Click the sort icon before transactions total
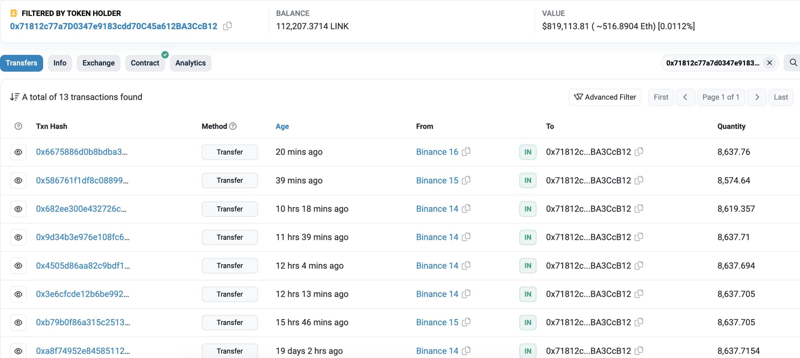 (x=14, y=97)
